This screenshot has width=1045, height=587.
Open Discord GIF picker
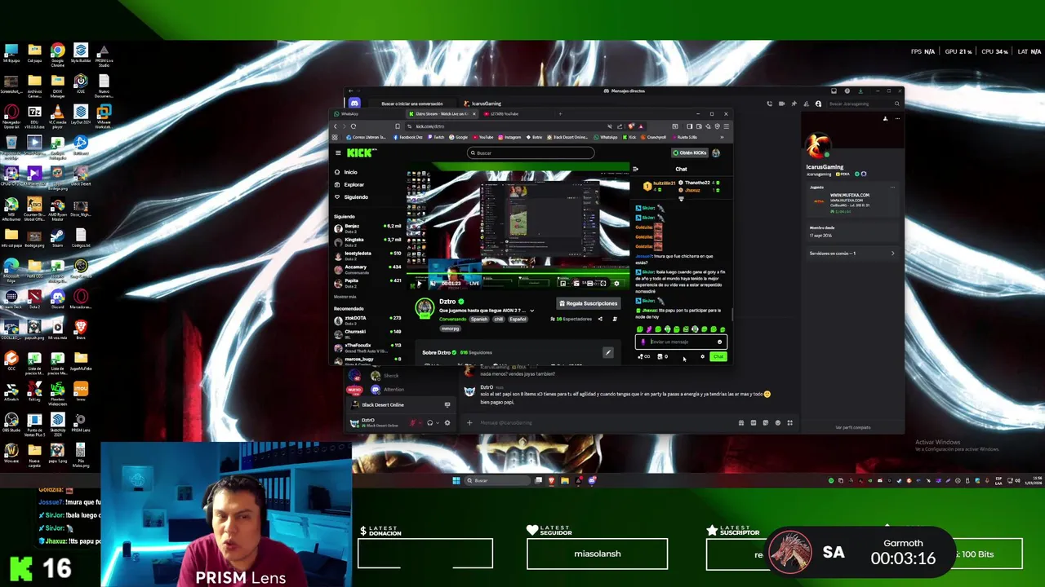[753, 423]
